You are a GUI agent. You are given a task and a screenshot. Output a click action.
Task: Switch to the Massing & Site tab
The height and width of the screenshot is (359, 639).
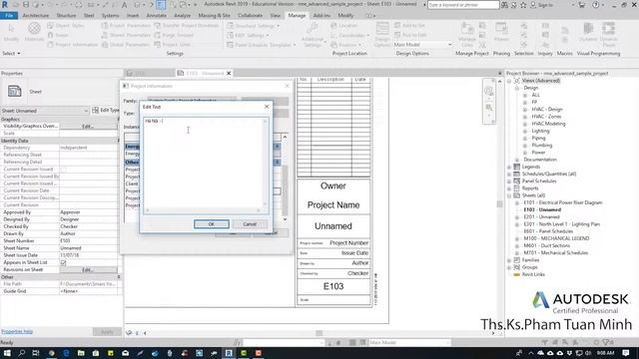(x=214, y=16)
